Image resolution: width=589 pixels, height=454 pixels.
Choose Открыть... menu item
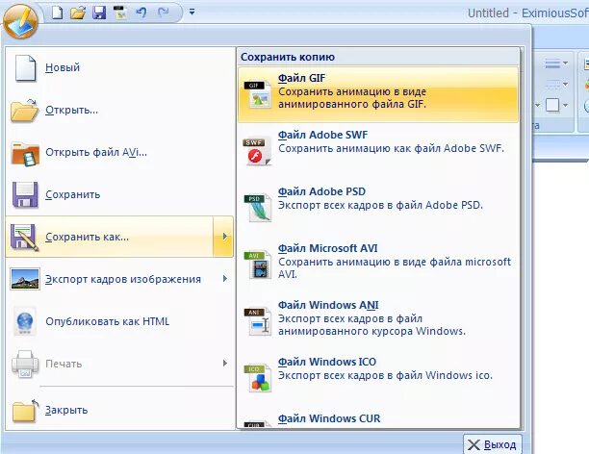(x=120, y=110)
